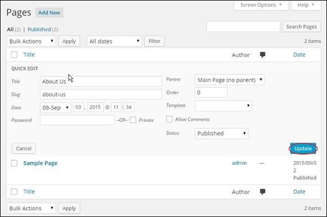
Task: Click the comments icon in header row
Action: coord(262,55)
